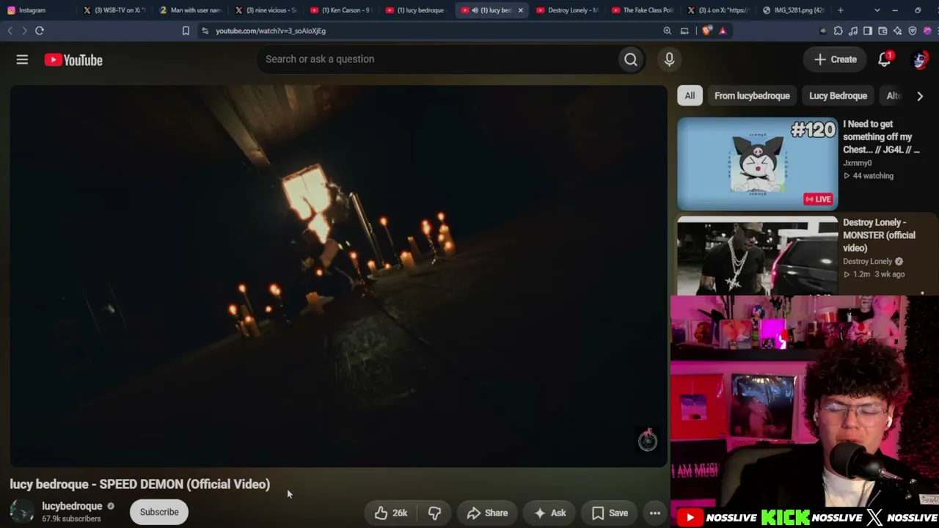
Task: Filter by From lucybedroque chip
Action: 752,96
